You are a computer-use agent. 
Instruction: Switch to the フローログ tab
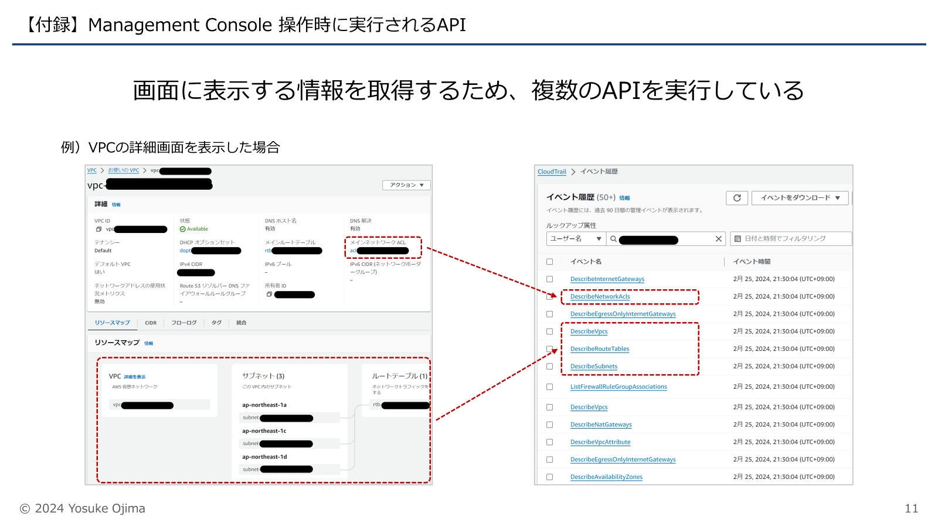[x=184, y=323]
